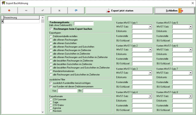Select CSV-Datev export format
This screenshot has width=196, height=115.
51,105
